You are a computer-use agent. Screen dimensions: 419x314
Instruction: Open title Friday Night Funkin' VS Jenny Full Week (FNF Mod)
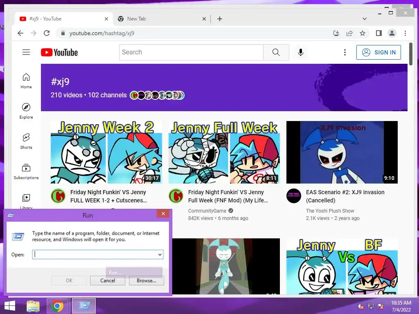(228, 196)
